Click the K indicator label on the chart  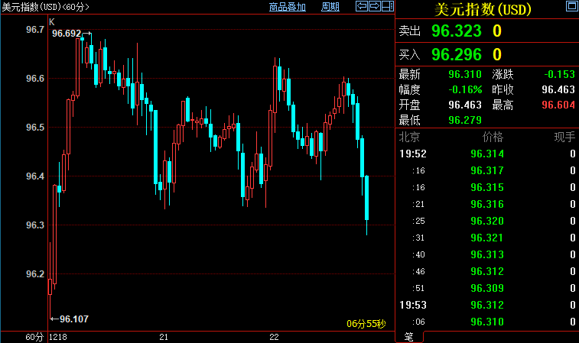click(x=51, y=21)
